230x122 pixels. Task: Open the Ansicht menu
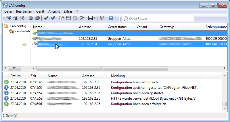(54, 11)
